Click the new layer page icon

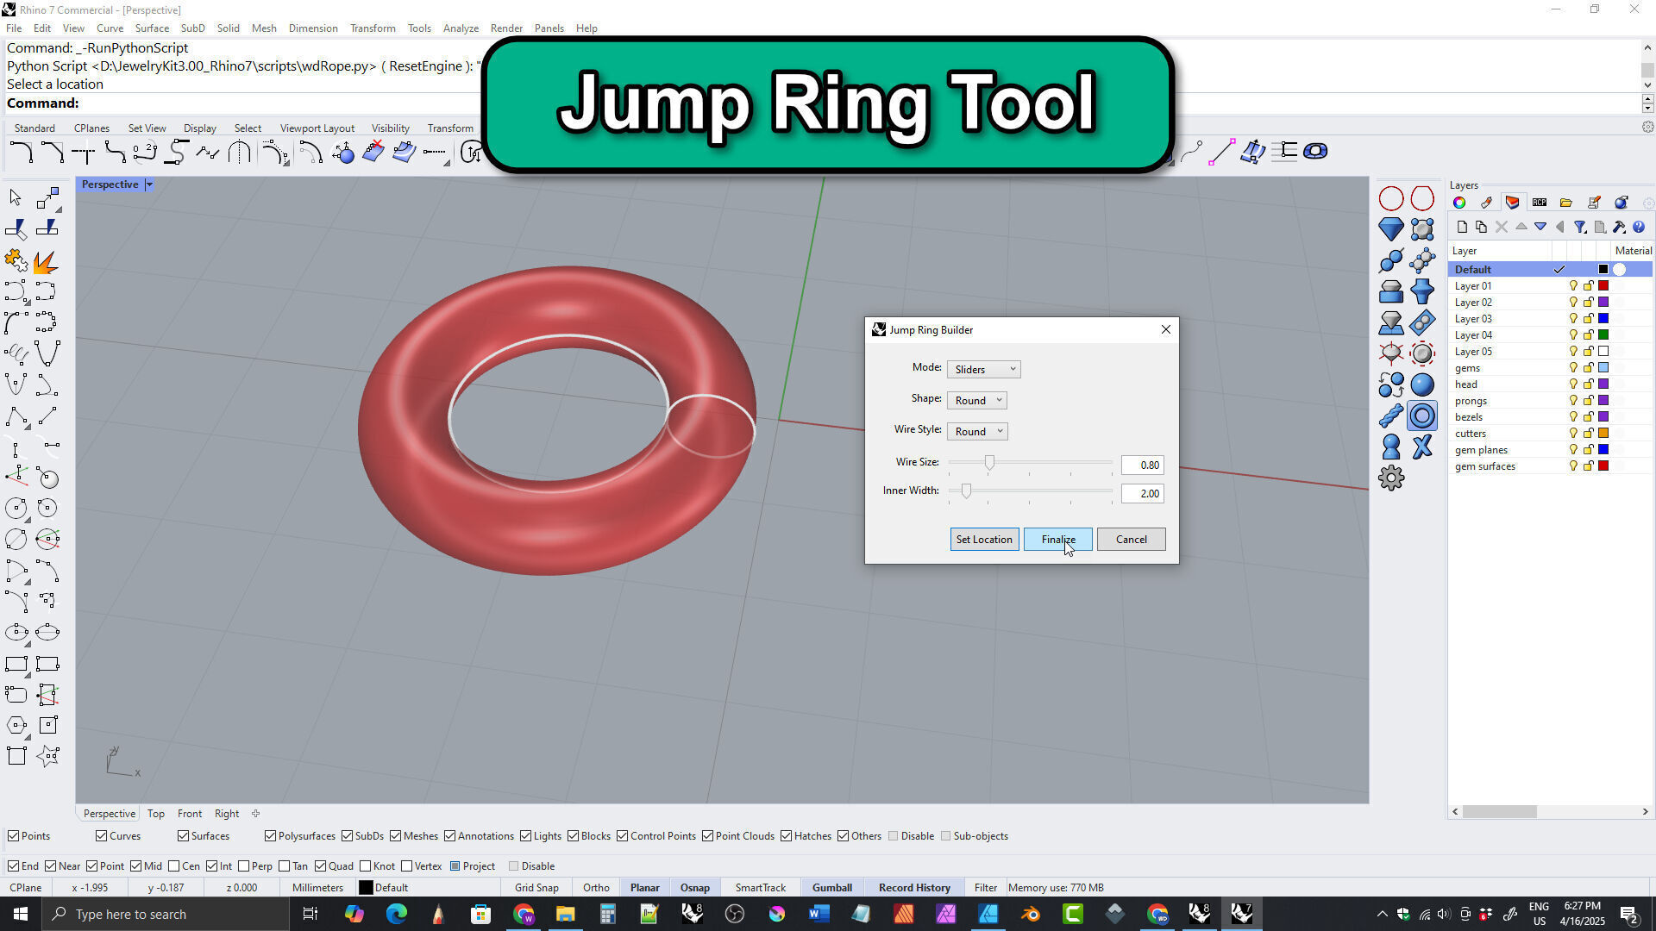1462,228
